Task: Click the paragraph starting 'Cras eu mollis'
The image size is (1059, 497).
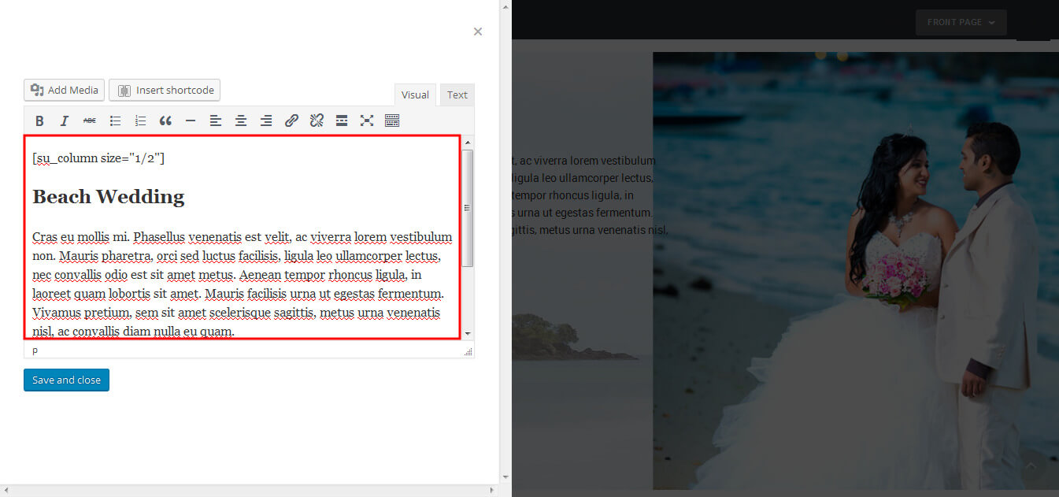Action: 243,284
